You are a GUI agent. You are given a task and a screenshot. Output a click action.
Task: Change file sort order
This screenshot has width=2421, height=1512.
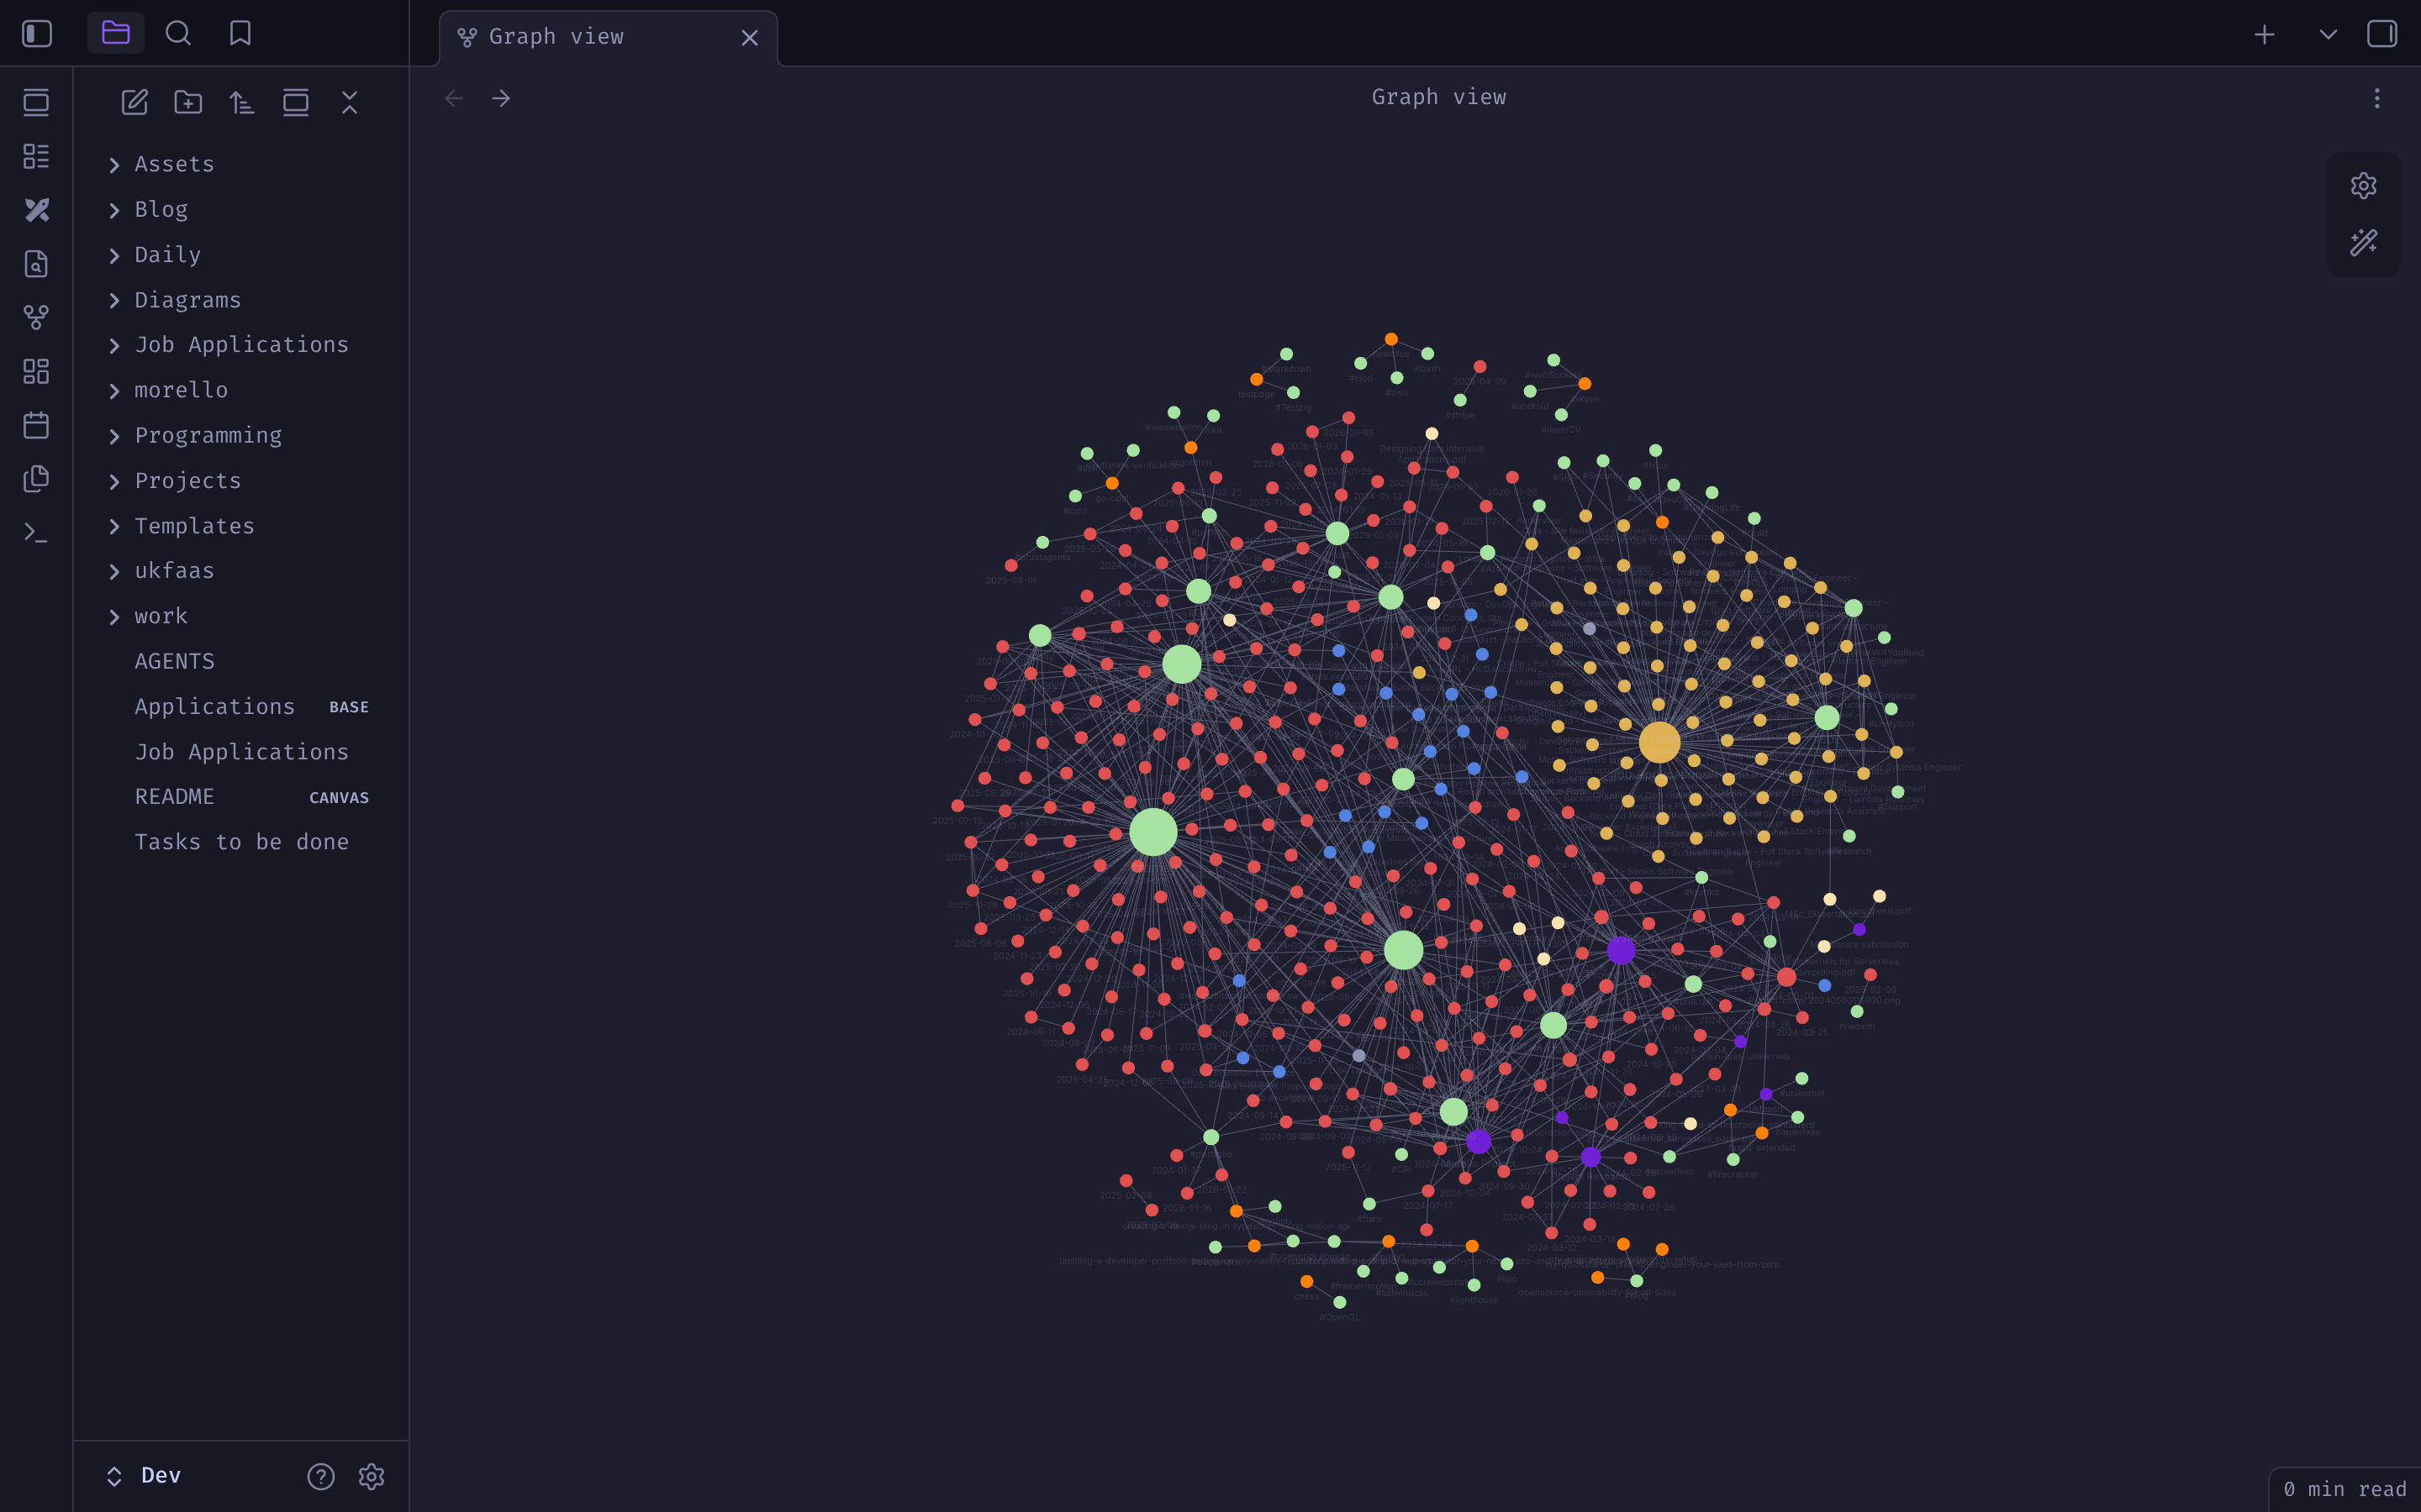coord(242,102)
